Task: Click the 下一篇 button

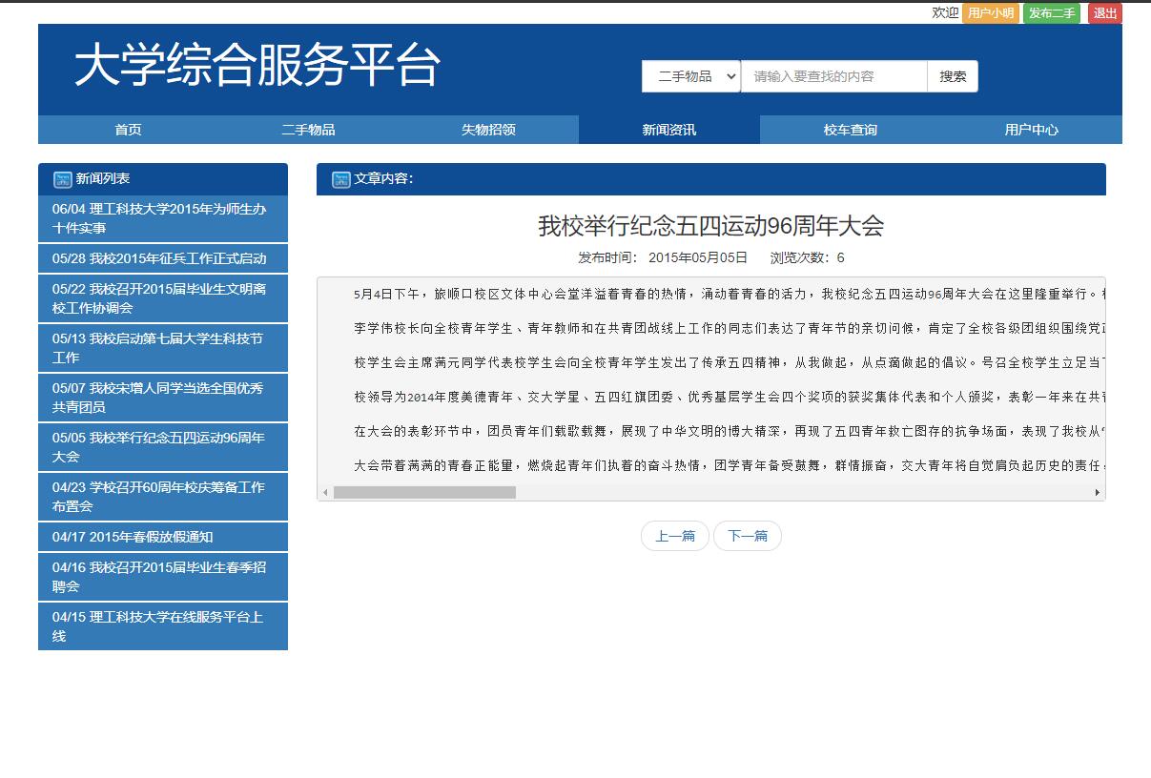Action: (748, 536)
